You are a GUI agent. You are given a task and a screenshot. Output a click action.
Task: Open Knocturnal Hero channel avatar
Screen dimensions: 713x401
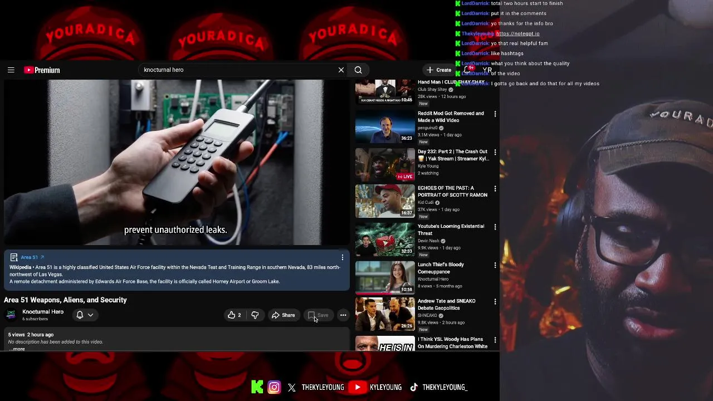tap(11, 315)
